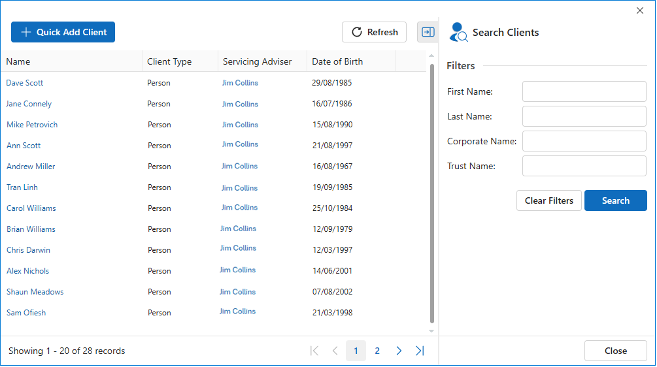
Task: Run the blue Search button
Action: click(x=615, y=200)
